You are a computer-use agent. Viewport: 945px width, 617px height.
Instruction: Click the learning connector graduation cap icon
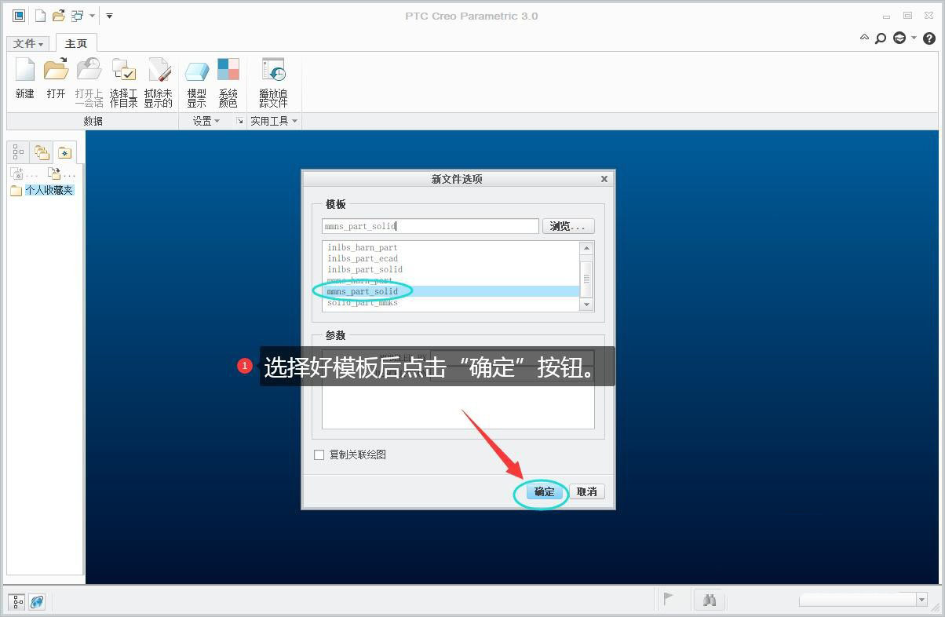(899, 38)
